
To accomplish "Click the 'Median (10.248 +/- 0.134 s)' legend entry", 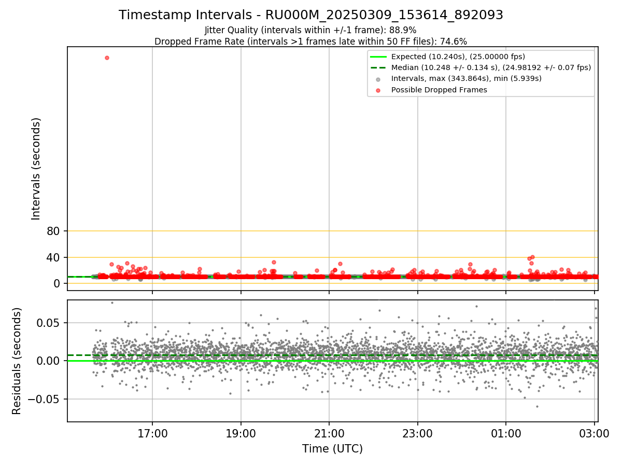I will pyautogui.click(x=491, y=67).
